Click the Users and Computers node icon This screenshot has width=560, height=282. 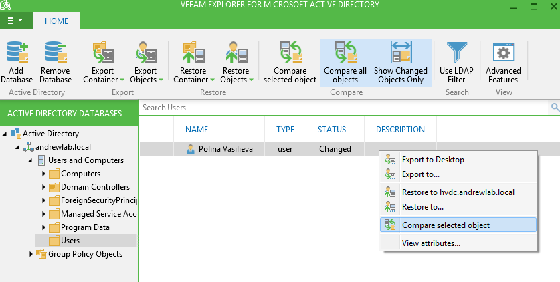point(41,160)
